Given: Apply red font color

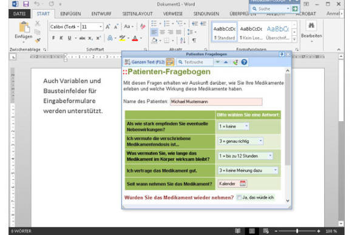Looking at the screenshot, I should pos(135,38).
